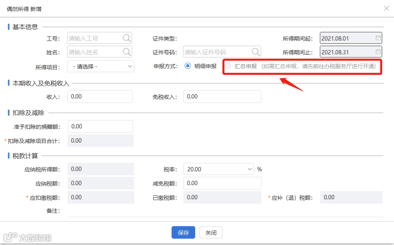The width and height of the screenshot is (394, 245).
Task: Click the 偶然所得 新增 dialog title
Action: click(24, 9)
